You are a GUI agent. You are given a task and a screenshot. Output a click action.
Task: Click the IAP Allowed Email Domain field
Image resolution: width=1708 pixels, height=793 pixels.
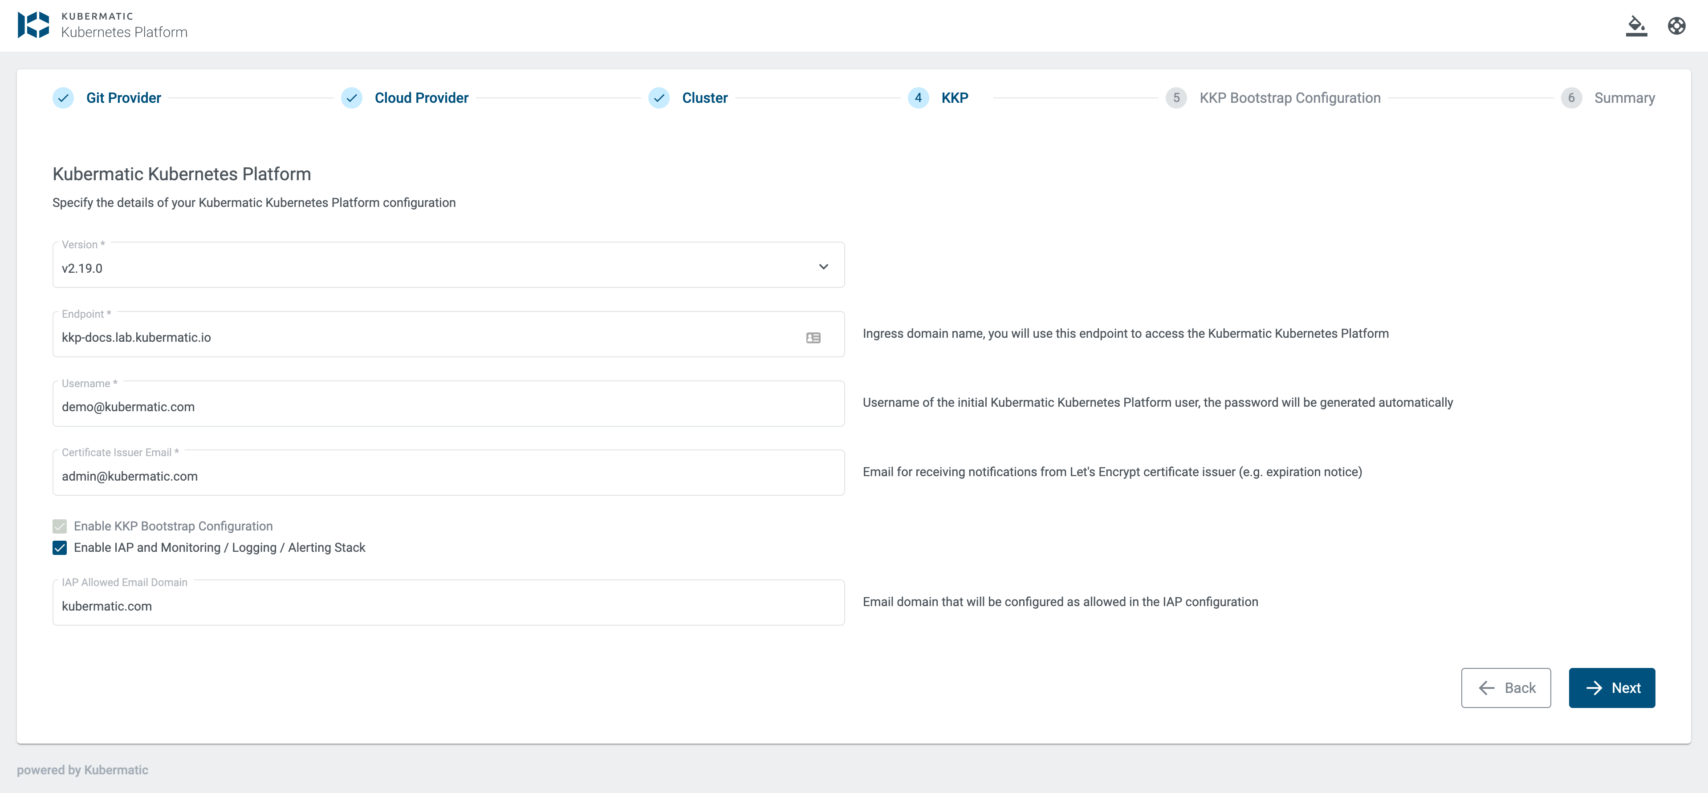click(x=447, y=606)
